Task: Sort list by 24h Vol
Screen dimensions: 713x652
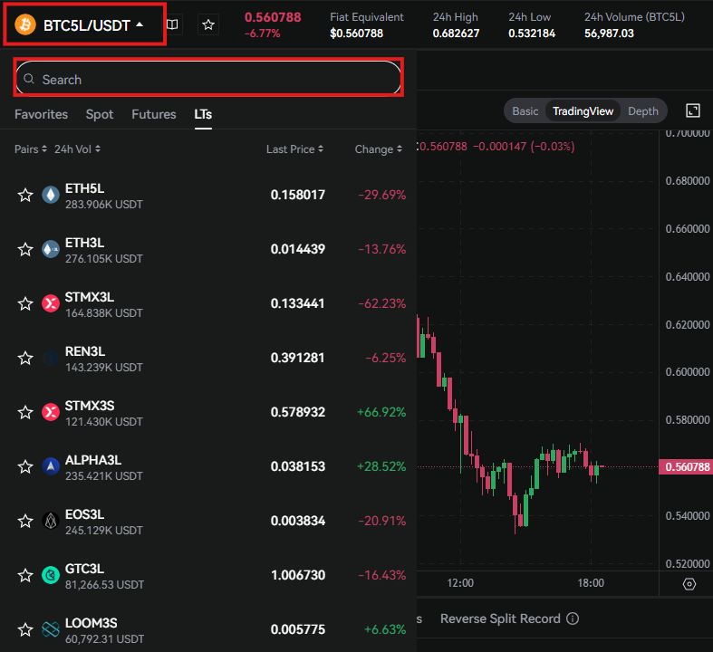Action: pos(77,149)
